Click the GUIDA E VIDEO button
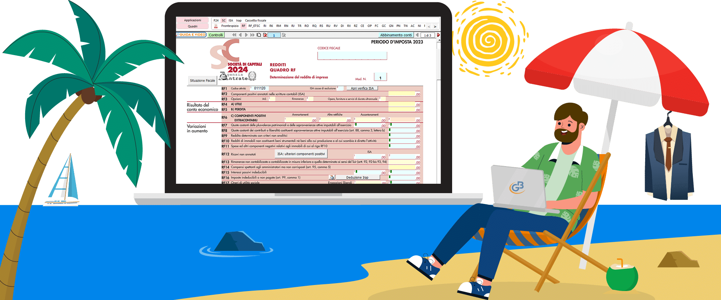721x300 pixels. tap(191, 34)
